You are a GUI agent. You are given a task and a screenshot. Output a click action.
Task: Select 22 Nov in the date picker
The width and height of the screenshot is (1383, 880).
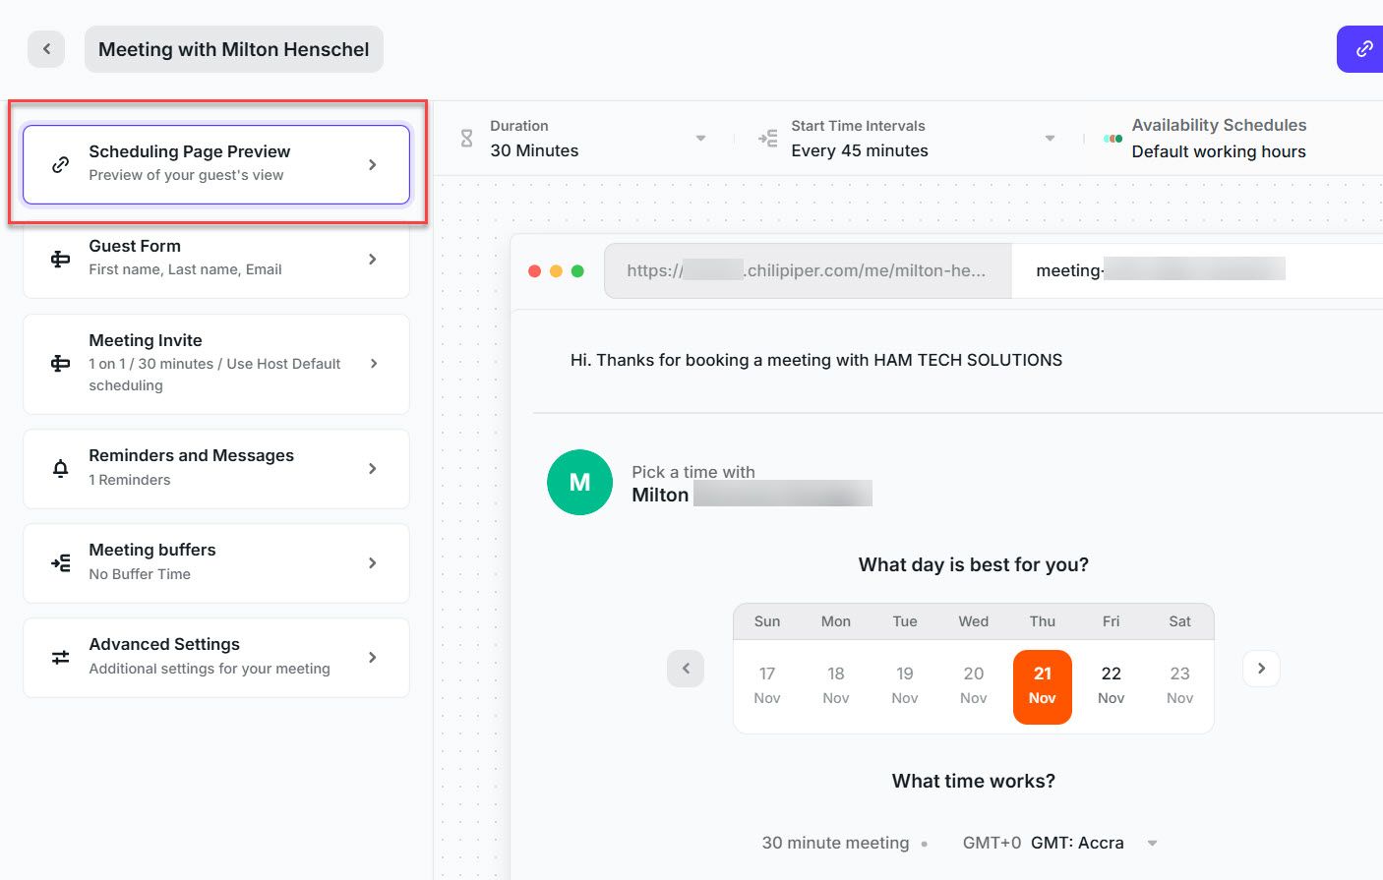point(1111,684)
